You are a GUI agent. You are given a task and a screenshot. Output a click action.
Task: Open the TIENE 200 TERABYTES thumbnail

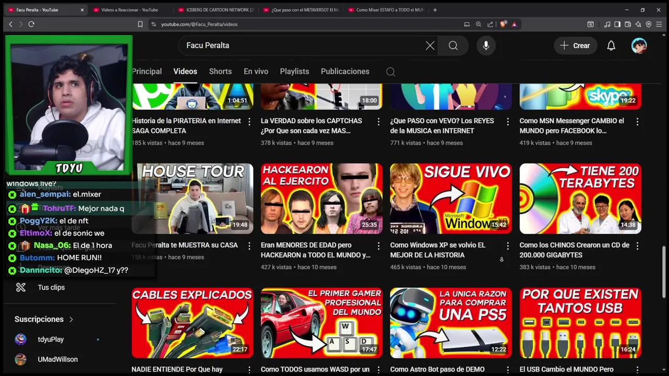pyautogui.click(x=580, y=198)
